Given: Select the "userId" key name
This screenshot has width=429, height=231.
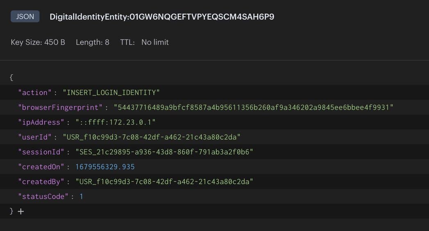Looking at the screenshot, I should 35,137.
